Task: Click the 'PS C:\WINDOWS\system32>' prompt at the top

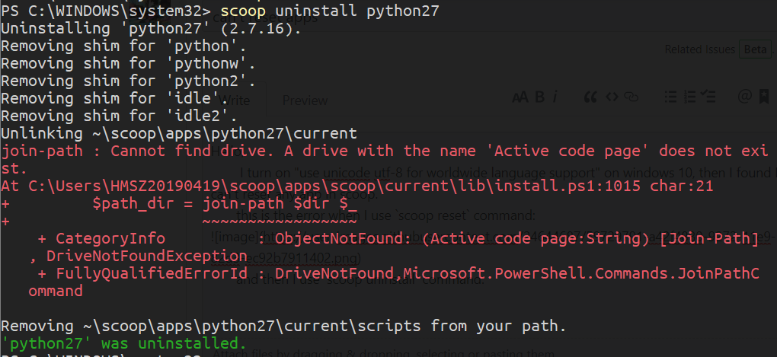Action: coord(106,11)
